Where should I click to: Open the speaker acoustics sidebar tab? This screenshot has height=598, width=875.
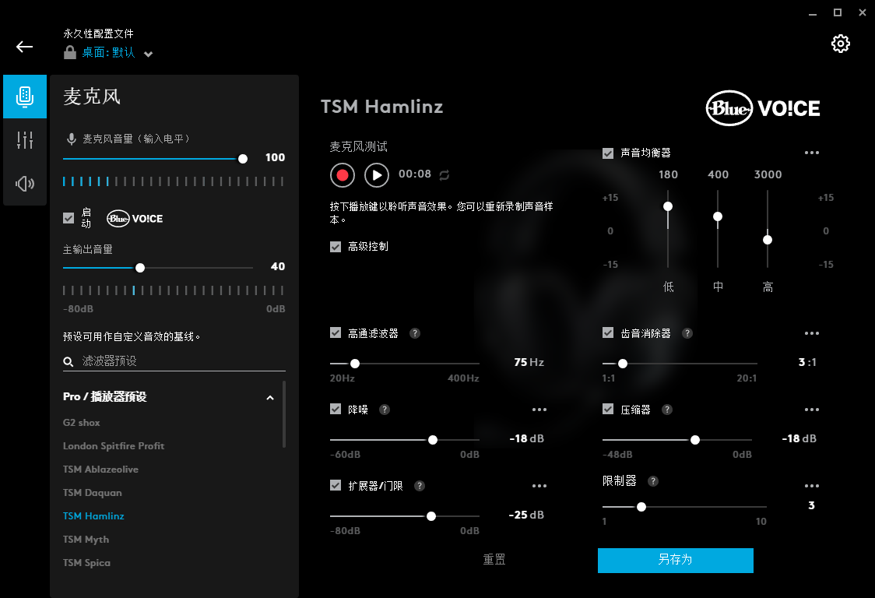(x=25, y=183)
